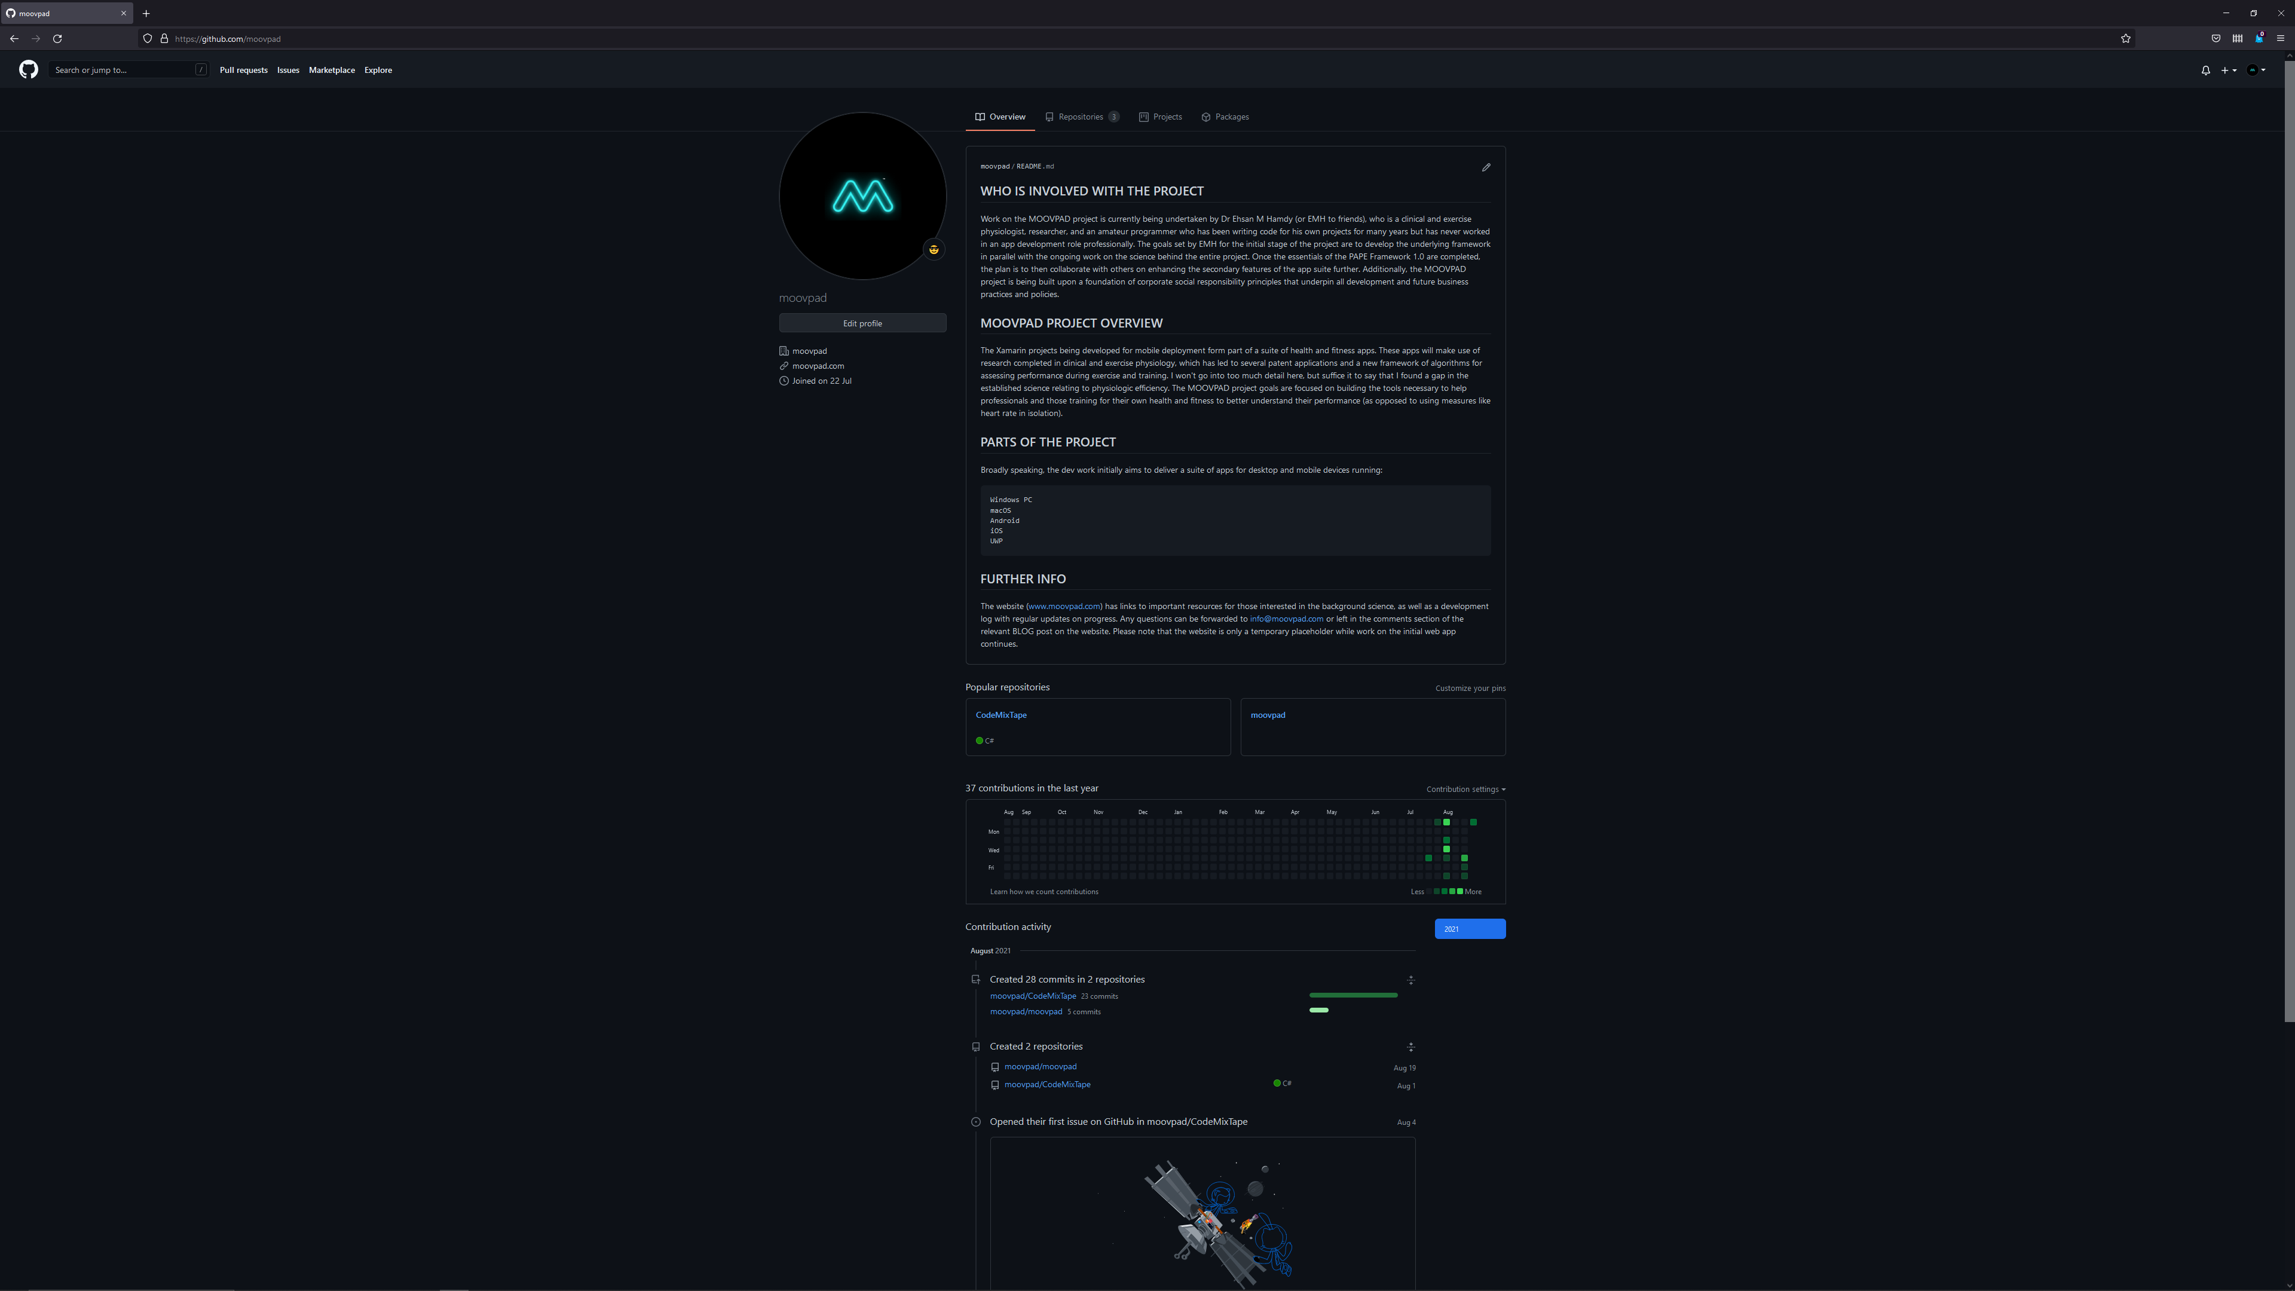
Task: Save page to Pocket
Action: (x=2216, y=38)
